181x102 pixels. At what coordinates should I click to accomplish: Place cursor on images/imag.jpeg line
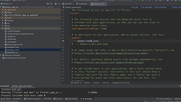[x=88, y=41]
